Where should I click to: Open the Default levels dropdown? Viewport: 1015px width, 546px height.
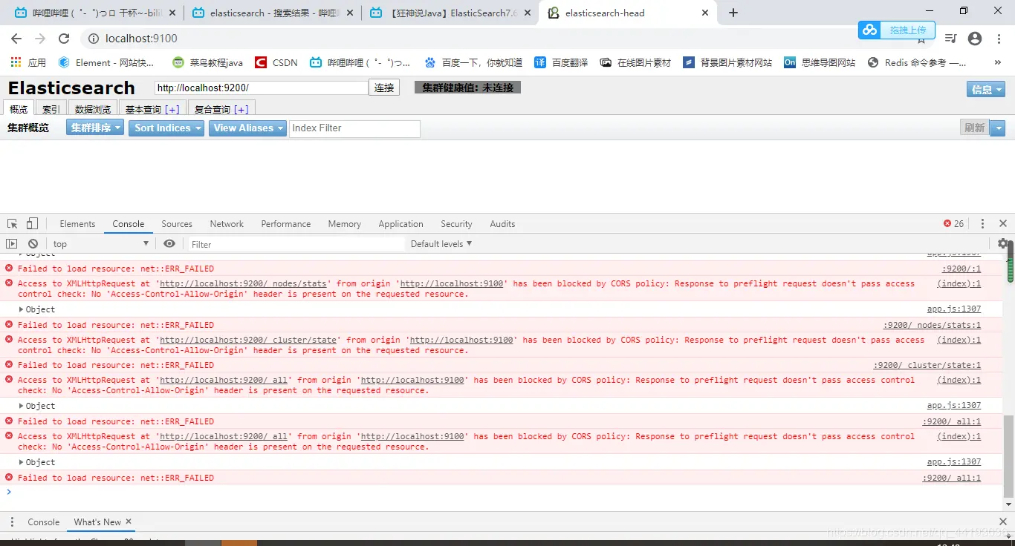point(441,244)
